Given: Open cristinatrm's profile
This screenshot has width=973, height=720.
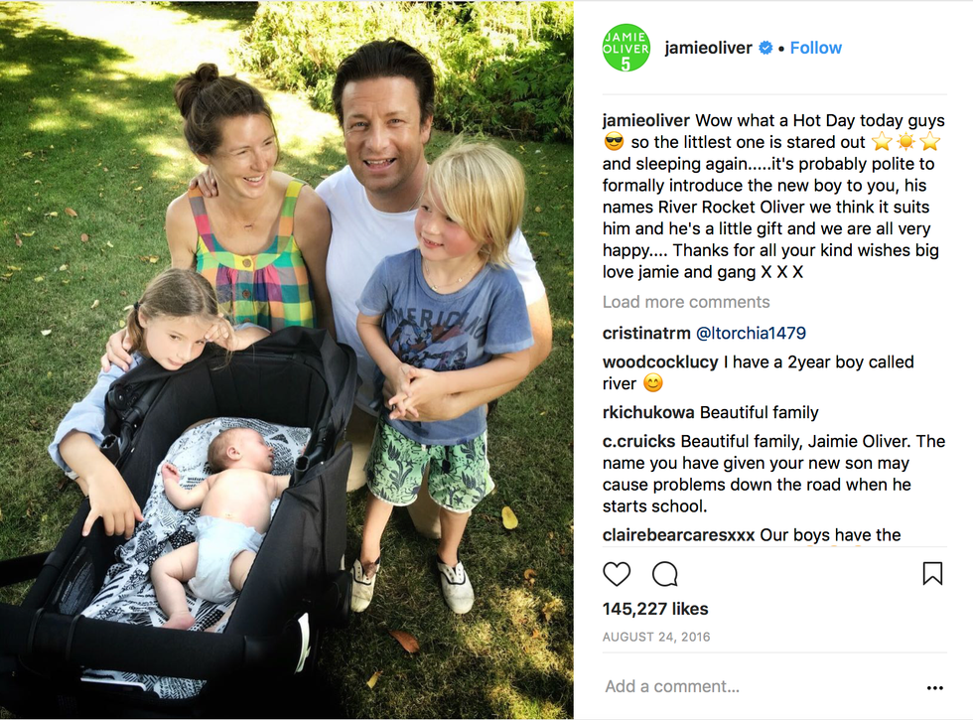Looking at the screenshot, I should point(646,334).
